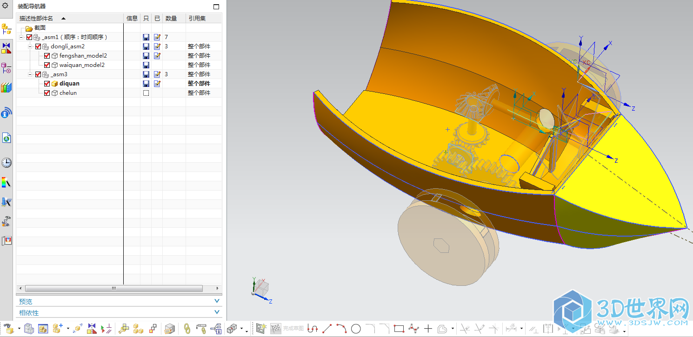Open dropdown next to Add Component icon

(68, 329)
